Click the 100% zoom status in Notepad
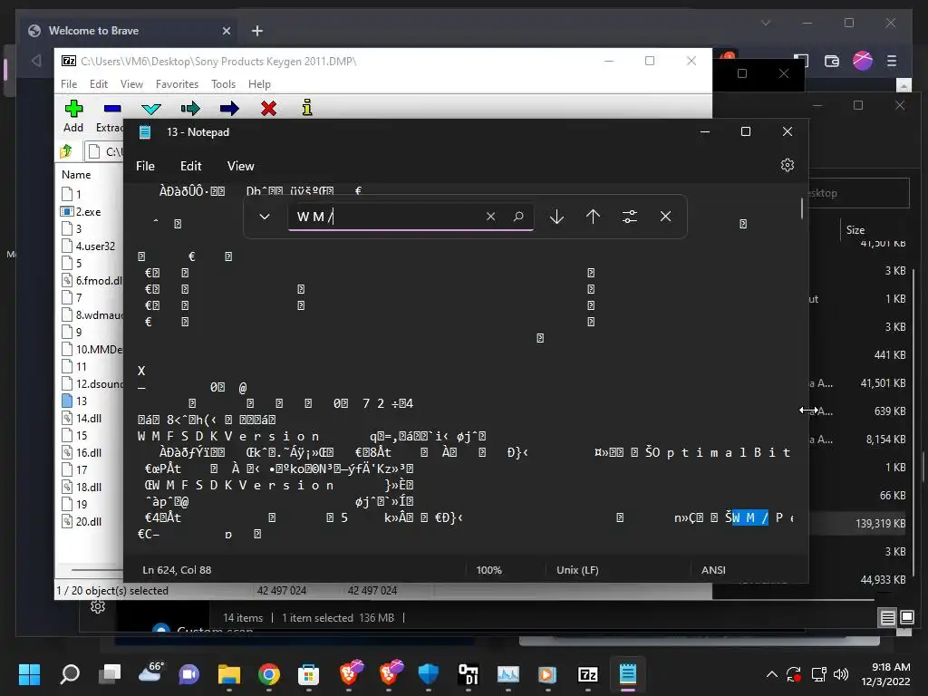This screenshot has height=696, width=928. [488, 570]
